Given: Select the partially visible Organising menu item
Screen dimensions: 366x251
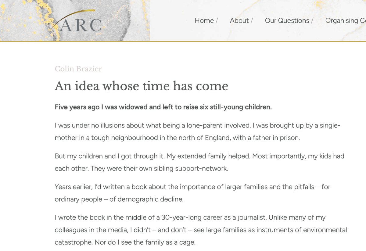Looking at the screenshot, I should click(345, 20).
